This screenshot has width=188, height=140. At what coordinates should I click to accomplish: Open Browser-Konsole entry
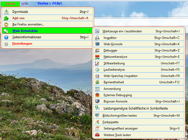[x=115, y=101]
